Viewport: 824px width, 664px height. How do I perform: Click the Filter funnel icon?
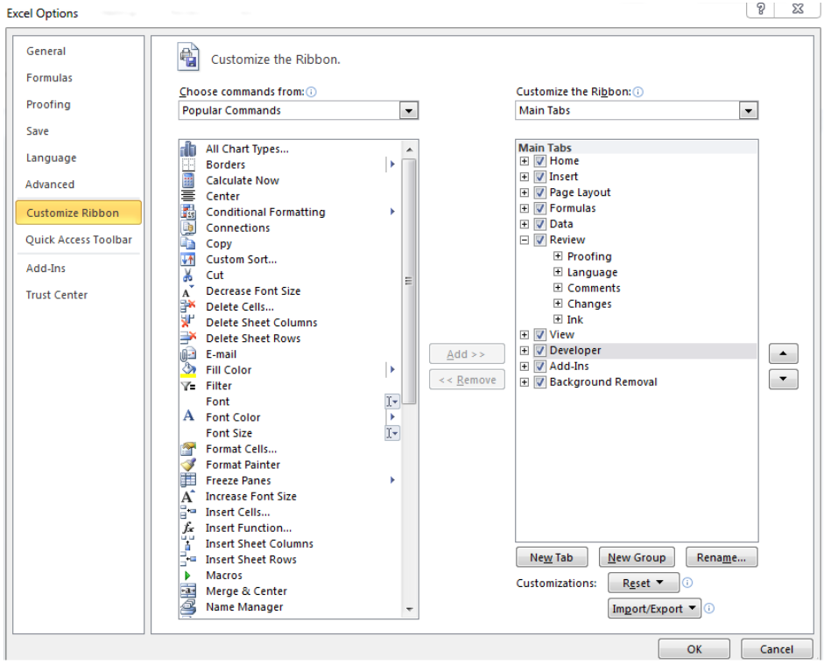coord(188,386)
